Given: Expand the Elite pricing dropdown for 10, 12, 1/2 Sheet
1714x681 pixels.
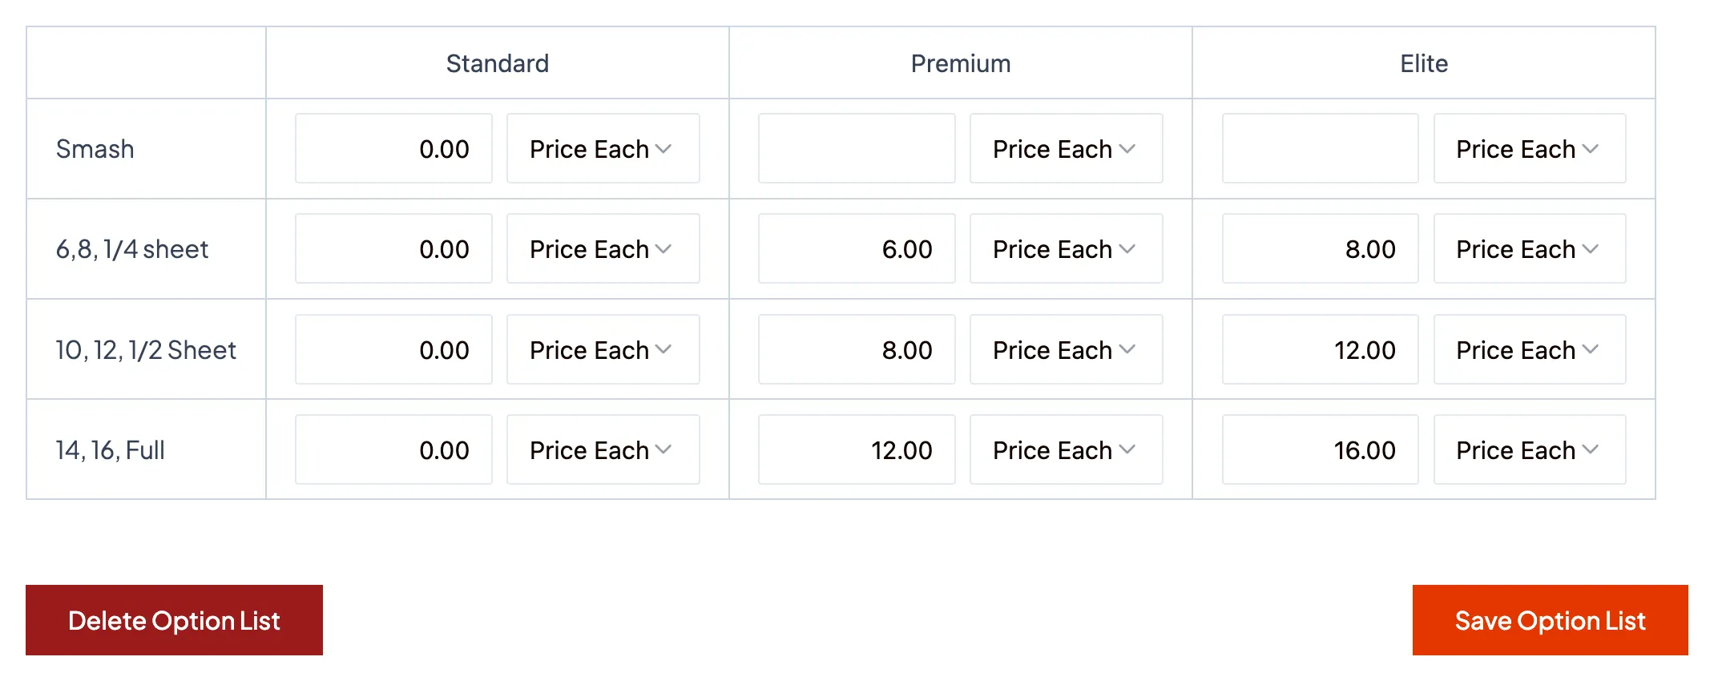Looking at the screenshot, I should [x=1529, y=349].
